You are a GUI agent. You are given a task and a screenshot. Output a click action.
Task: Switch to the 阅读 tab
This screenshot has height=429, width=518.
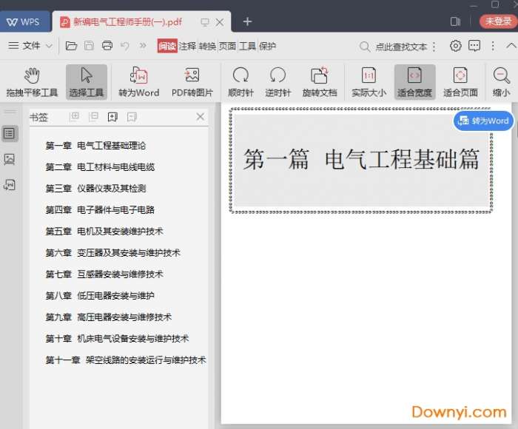pyautogui.click(x=167, y=46)
